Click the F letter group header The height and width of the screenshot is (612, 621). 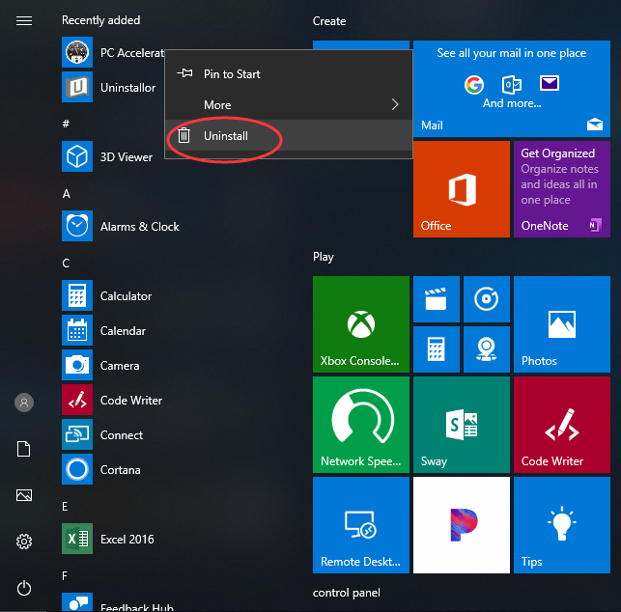pos(65,575)
